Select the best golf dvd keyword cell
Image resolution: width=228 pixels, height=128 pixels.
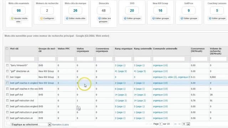coord(16,95)
